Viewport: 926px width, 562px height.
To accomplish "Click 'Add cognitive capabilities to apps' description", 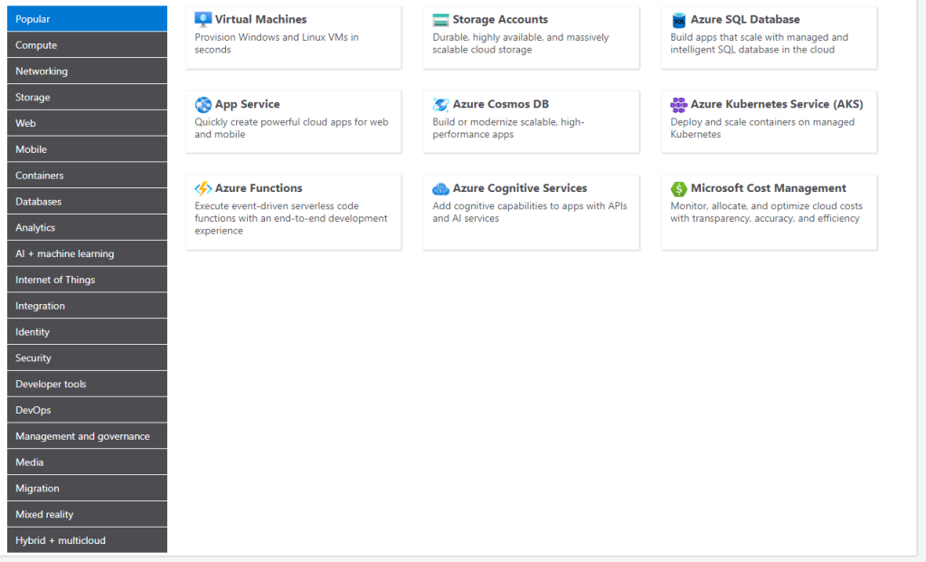I will (530, 212).
